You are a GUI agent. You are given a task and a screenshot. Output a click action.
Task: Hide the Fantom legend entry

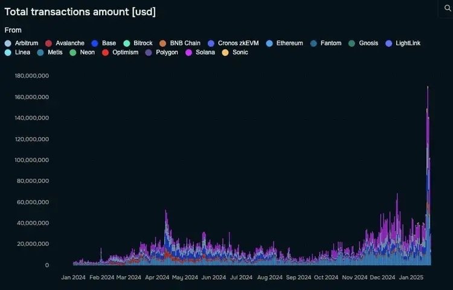[326, 43]
